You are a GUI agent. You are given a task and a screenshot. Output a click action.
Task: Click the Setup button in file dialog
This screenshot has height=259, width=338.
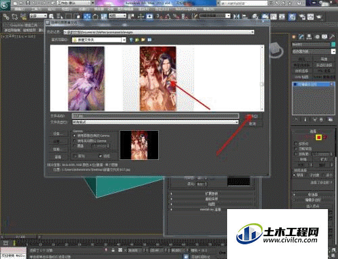pyautogui.click(x=58, y=141)
